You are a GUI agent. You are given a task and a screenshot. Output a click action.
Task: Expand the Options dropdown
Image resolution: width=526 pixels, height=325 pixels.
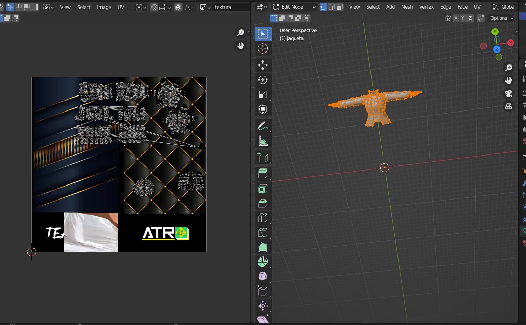pos(501,18)
